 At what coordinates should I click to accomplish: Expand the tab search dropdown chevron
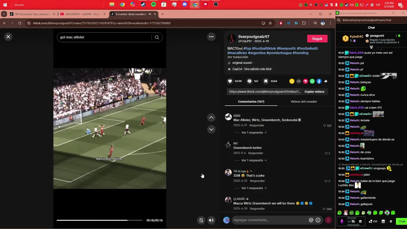click(x=4, y=14)
